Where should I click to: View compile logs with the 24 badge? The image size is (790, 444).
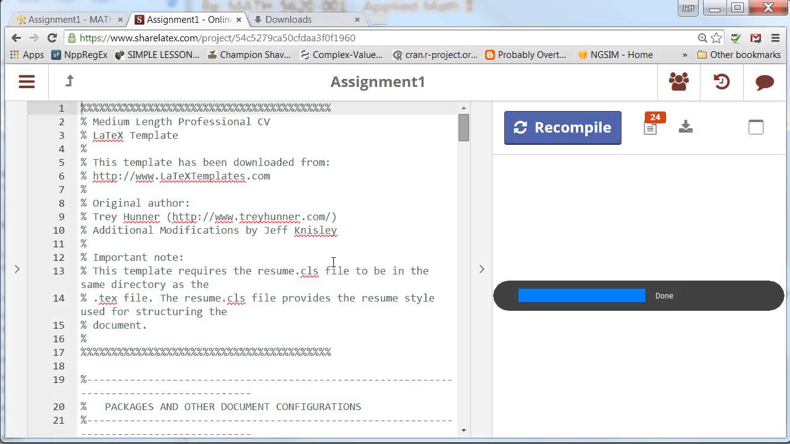[x=651, y=125]
